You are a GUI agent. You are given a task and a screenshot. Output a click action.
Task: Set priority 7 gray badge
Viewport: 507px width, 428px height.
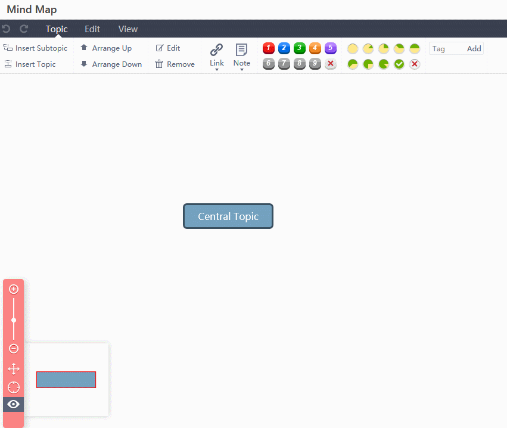tap(284, 64)
